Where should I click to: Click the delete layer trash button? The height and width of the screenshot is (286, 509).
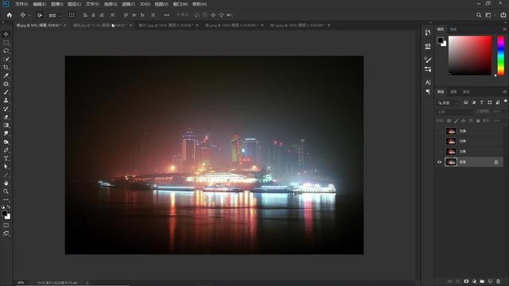tap(499, 281)
